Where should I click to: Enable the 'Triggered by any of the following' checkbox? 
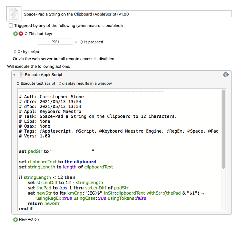[x=11, y=25]
